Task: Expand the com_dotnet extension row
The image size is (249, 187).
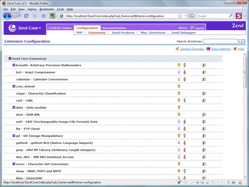Action: 14,86
